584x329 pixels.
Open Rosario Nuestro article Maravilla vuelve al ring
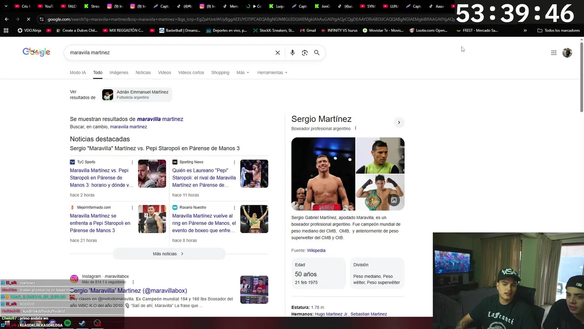click(204, 223)
